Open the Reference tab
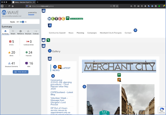This screenshot has width=166, height=115. point(20,32)
